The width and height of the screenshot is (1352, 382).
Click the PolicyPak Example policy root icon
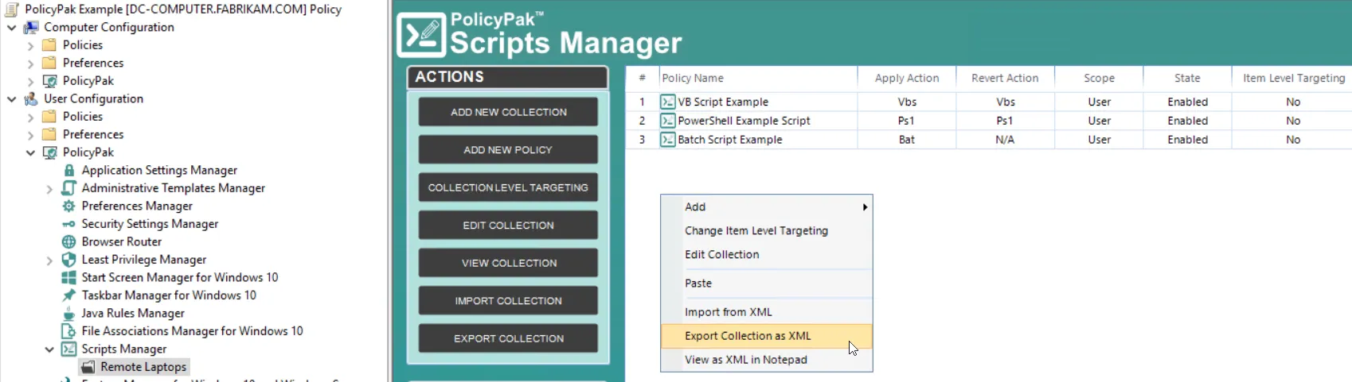pos(12,10)
